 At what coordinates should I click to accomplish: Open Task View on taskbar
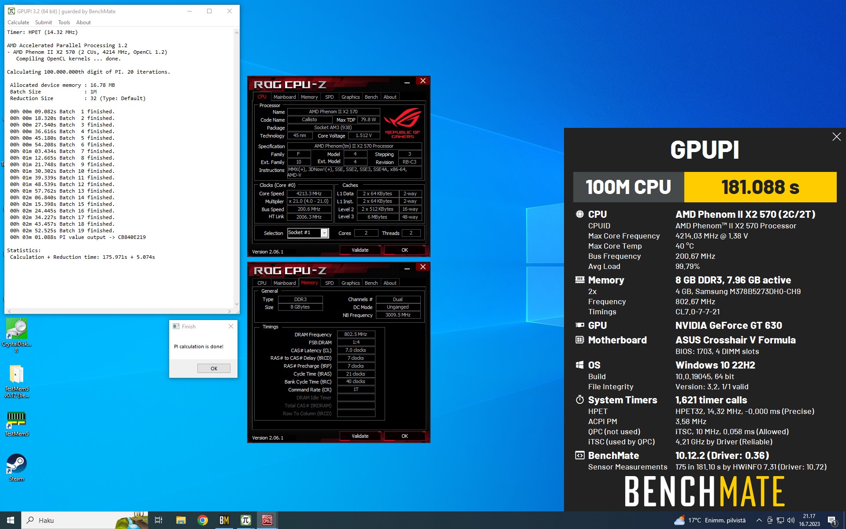click(x=159, y=520)
